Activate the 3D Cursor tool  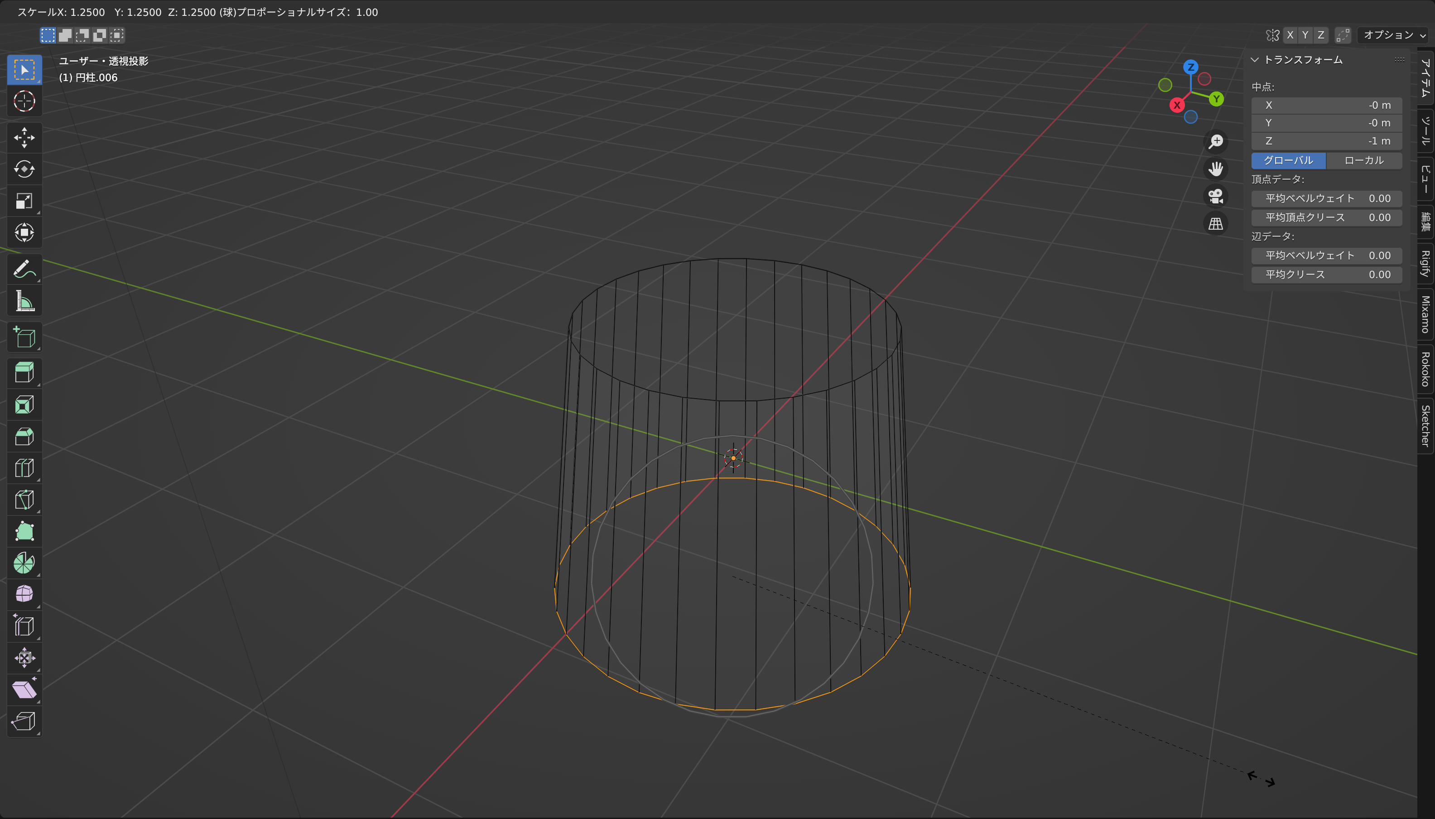(24, 101)
